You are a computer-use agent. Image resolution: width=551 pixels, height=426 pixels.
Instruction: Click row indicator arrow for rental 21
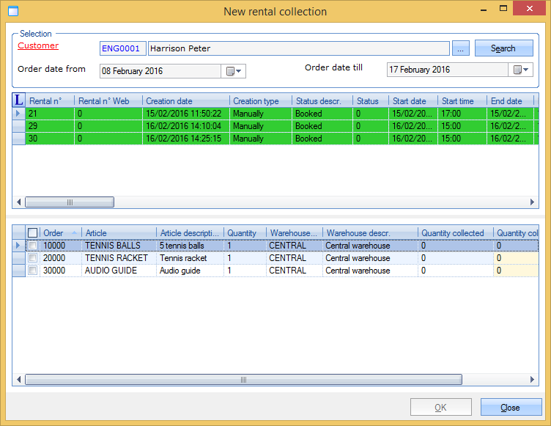pos(19,114)
